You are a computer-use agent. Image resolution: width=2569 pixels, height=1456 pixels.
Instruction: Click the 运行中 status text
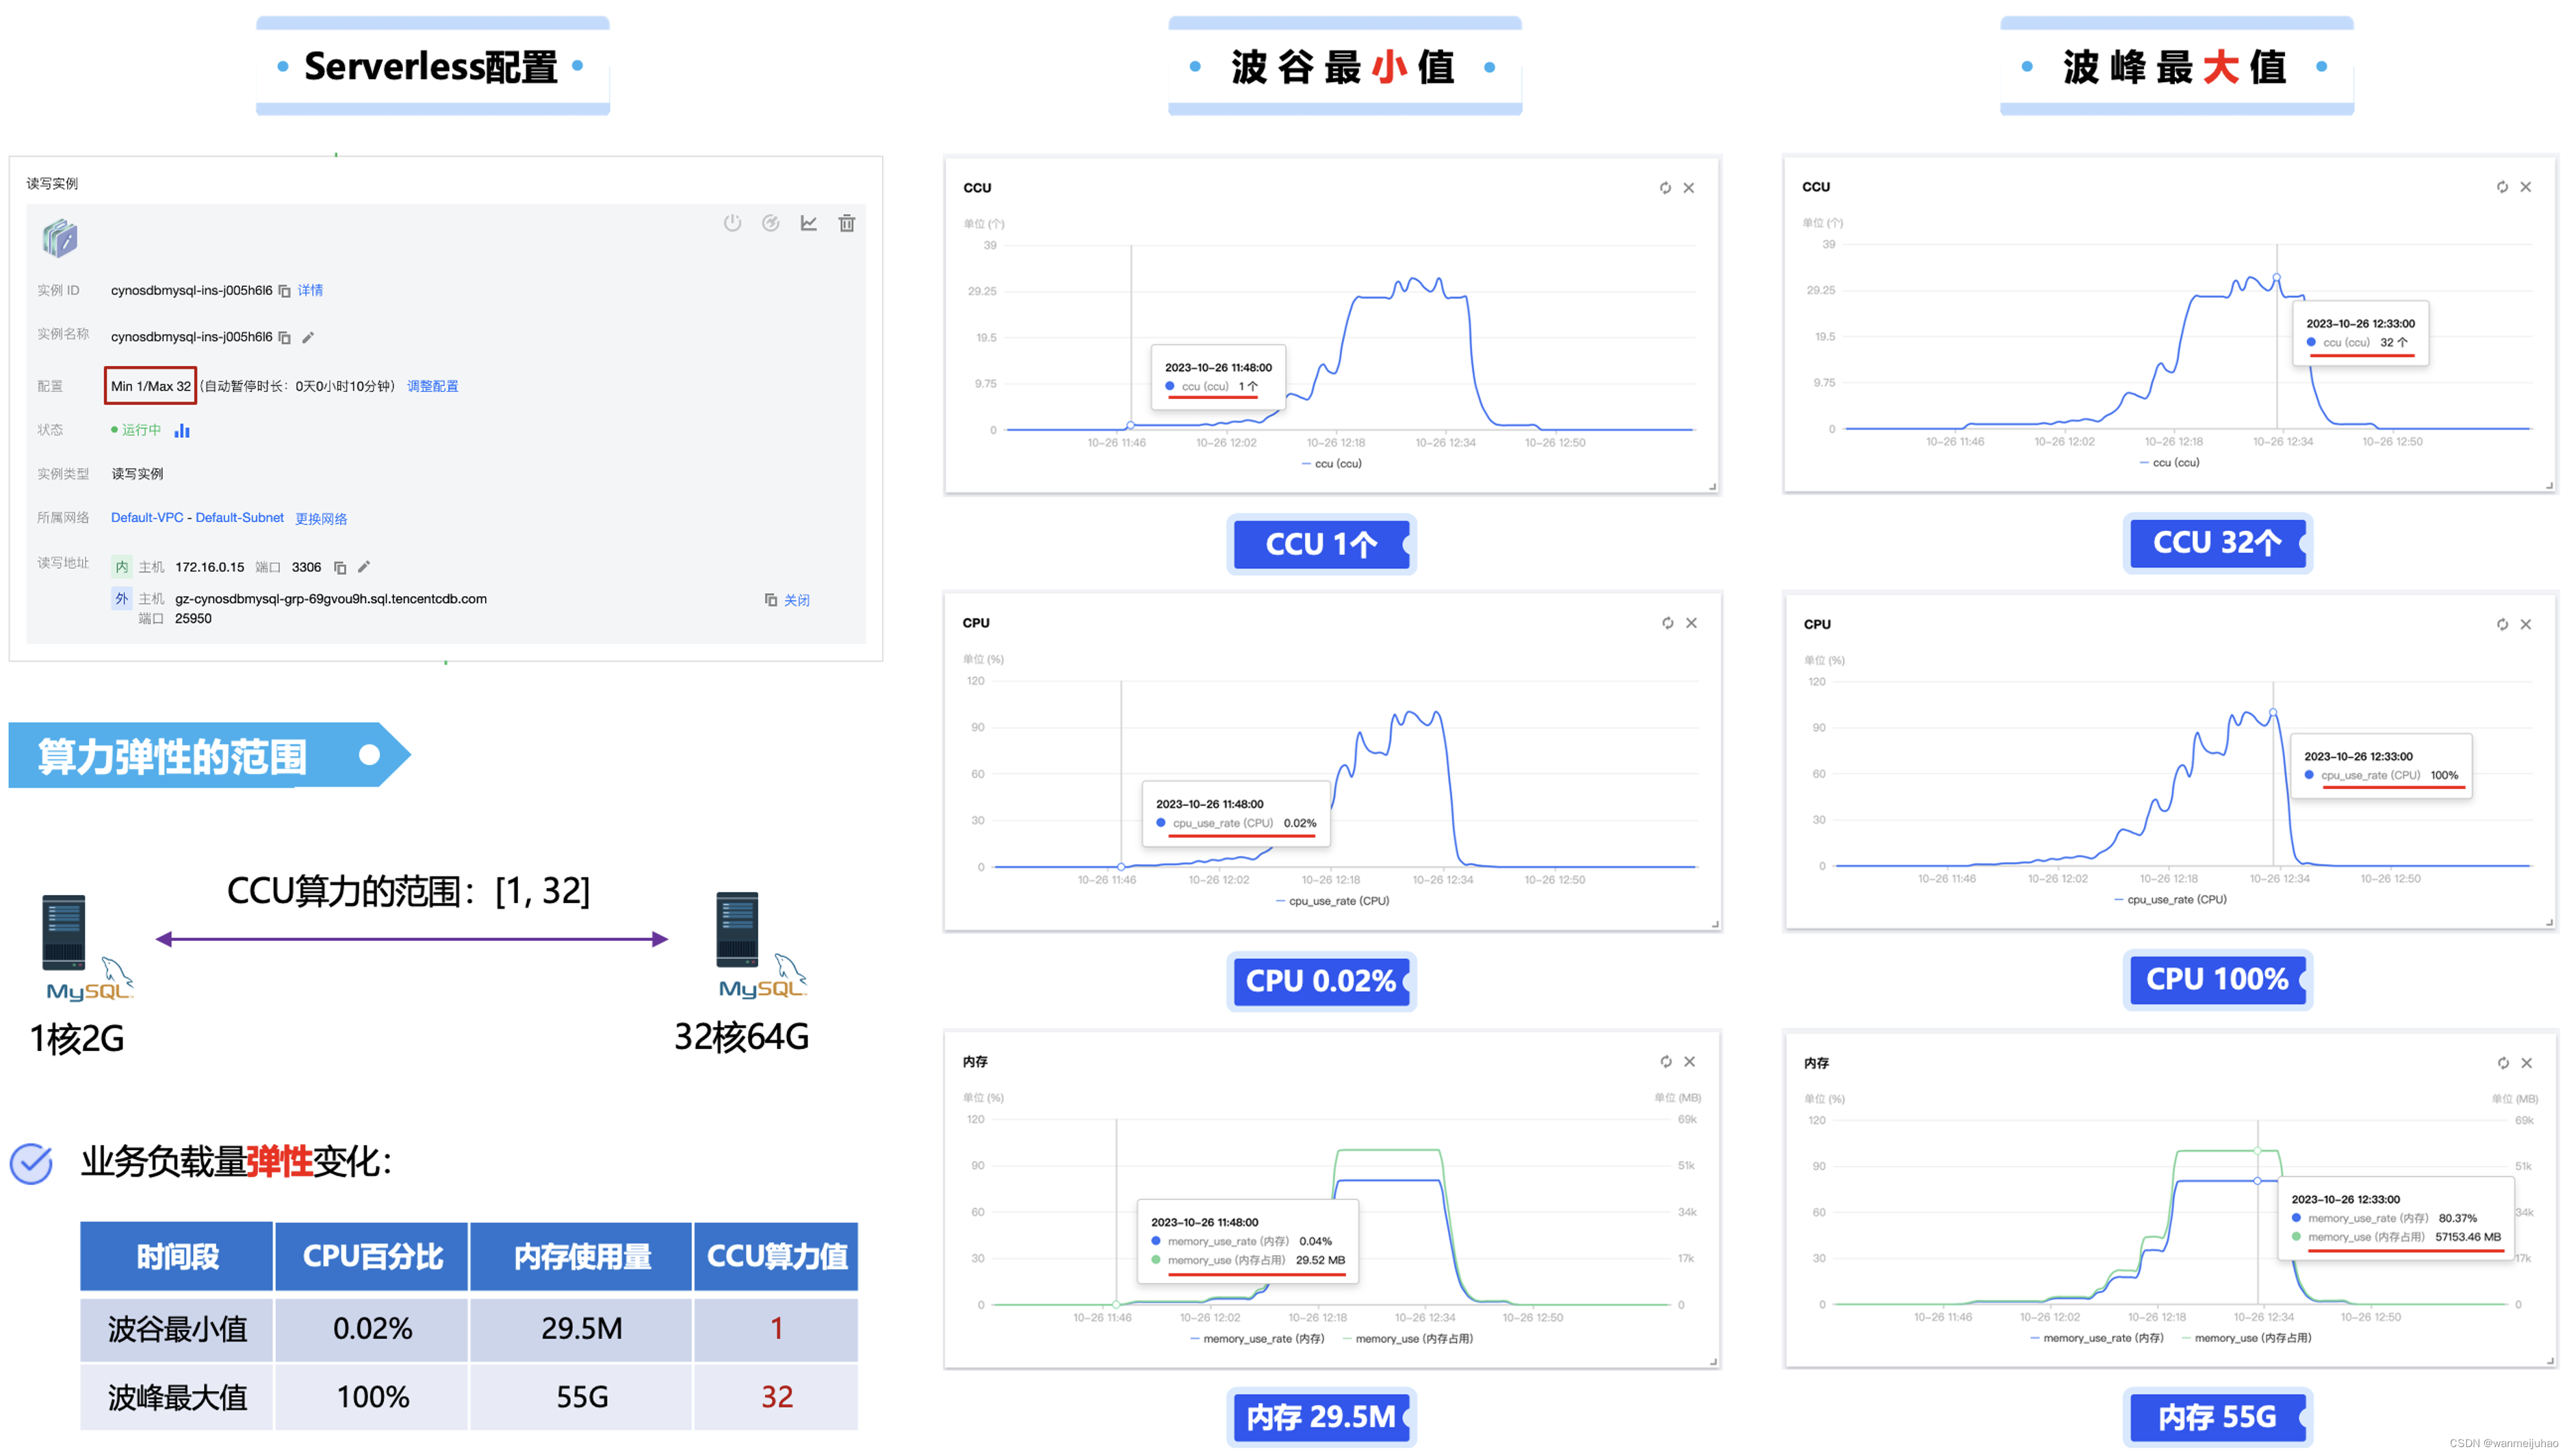tap(141, 430)
